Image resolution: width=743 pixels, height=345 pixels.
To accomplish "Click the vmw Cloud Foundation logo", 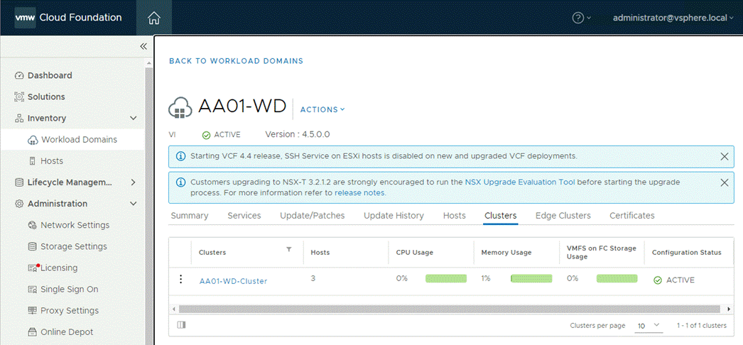I will point(68,18).
